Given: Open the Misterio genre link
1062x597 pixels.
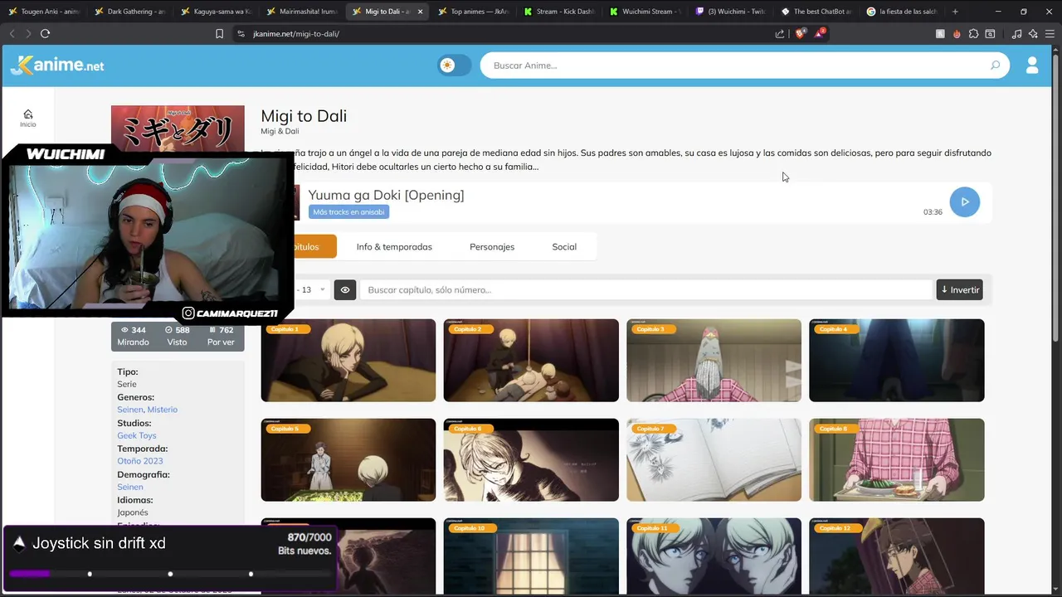Looking at the screenshot, I should (163, 410).
